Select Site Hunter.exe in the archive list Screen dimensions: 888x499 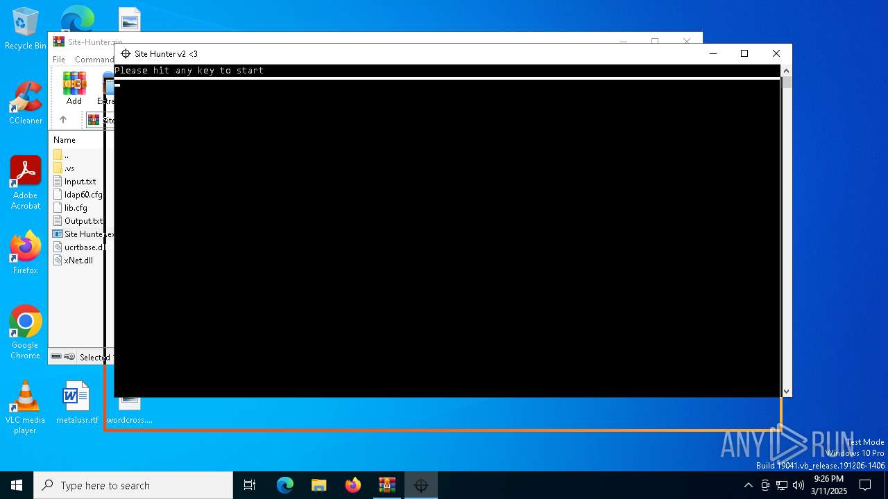pyautogui.click(x=83, y=234)
